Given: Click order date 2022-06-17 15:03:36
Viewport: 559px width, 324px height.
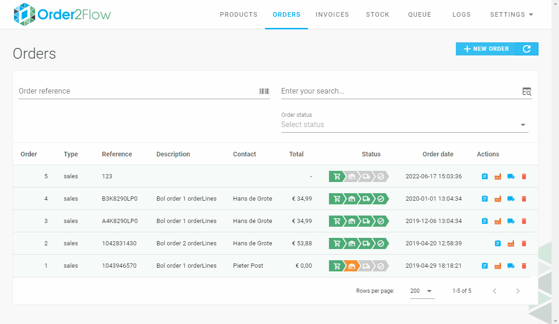Looking at the screenshot, I should pos(433,176).
